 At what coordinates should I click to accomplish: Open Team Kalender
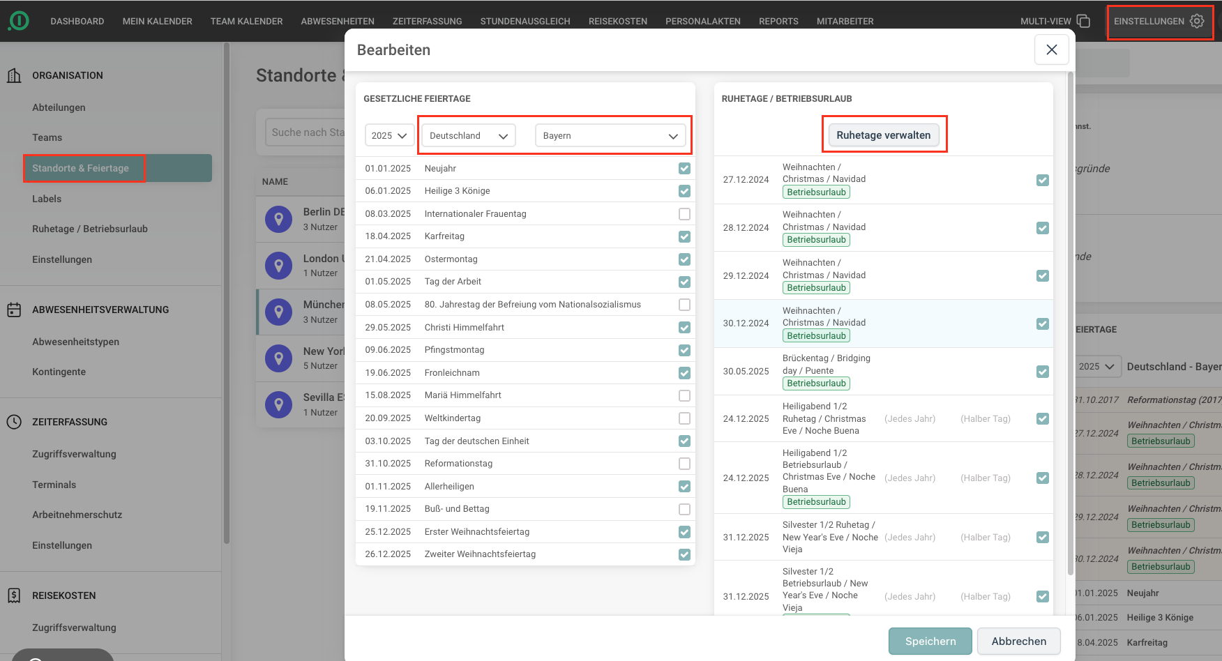[x=246, y=22]
